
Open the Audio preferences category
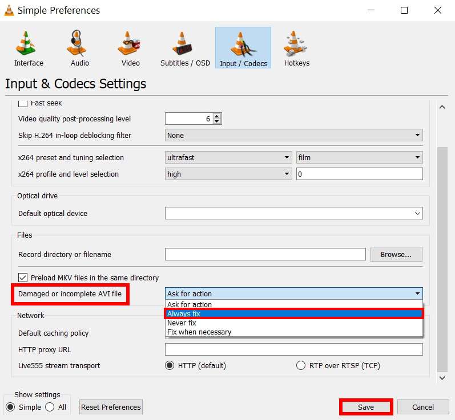point(79,48)
